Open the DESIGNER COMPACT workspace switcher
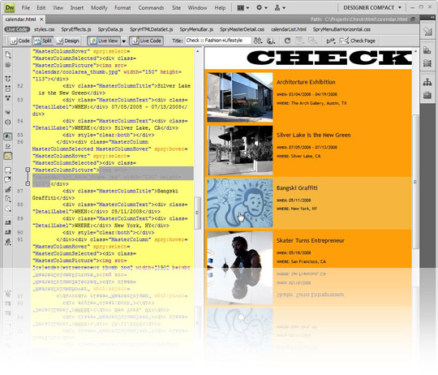Image resolution: width=438 pixels, height=375 pixels. coord(372,8)
